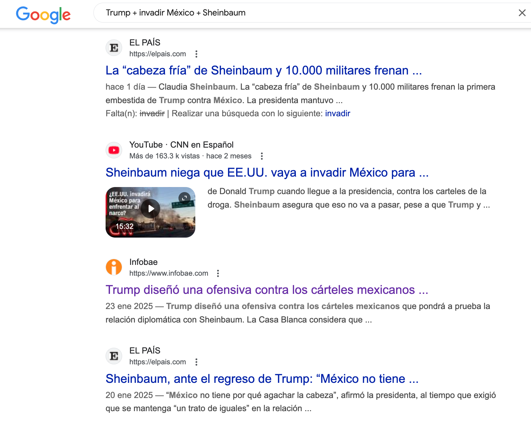Open 'Sheinbaum niega que EE.UU.' video result
This screenshot has height=428, width=531.
[x=267, y=173]
